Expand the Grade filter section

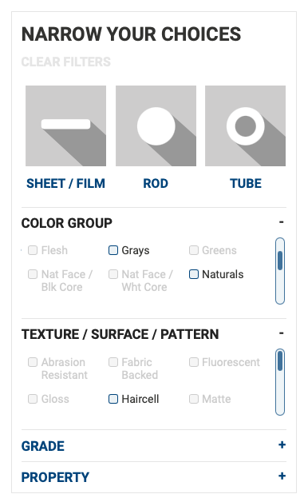[x=282, y=445]
